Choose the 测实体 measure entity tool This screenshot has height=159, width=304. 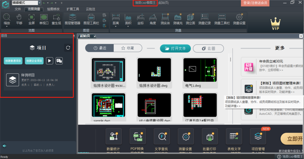(x=165, y=19)
